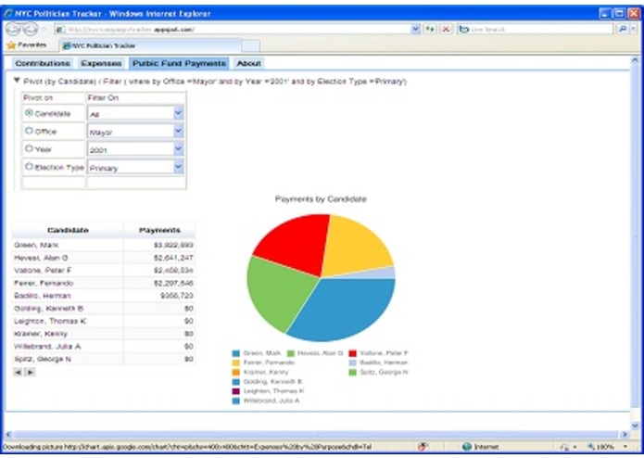Click the Spitz, George N table row
The image size is (644, 458).
[x=104, y=359]
